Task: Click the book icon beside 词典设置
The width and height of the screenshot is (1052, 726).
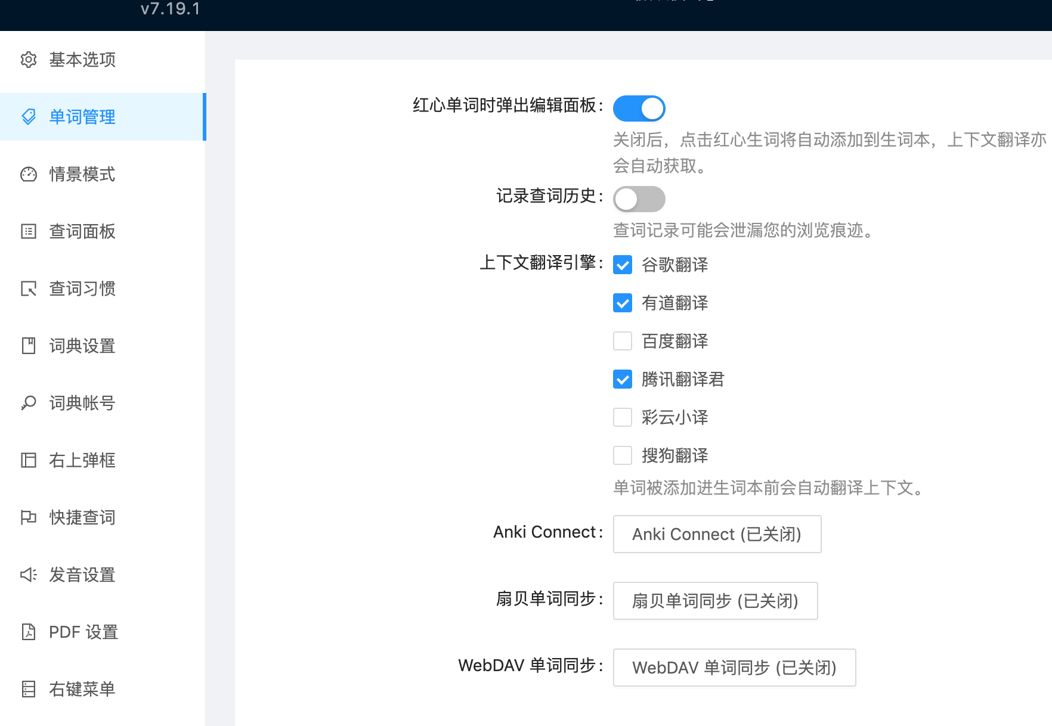Action: pos(29,346)
